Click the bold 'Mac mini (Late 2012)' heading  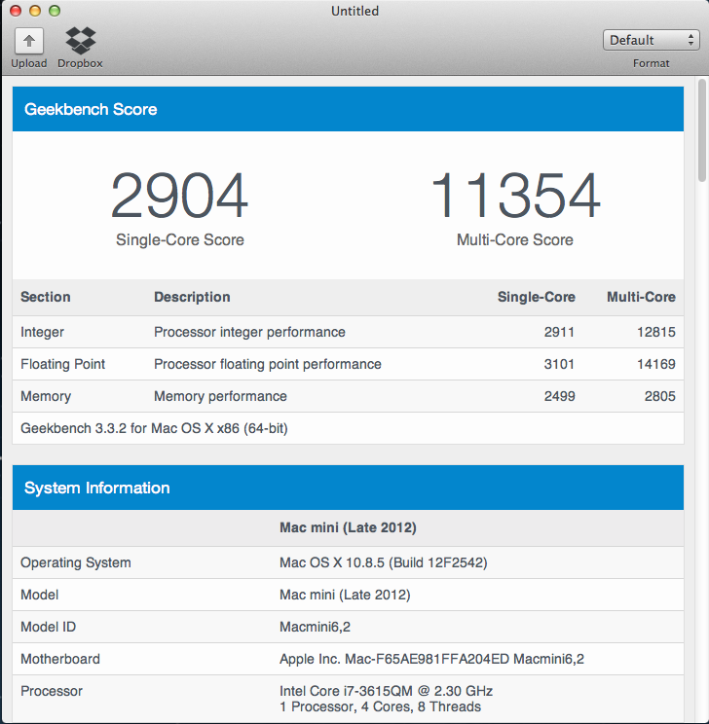[x=348, y=527]
